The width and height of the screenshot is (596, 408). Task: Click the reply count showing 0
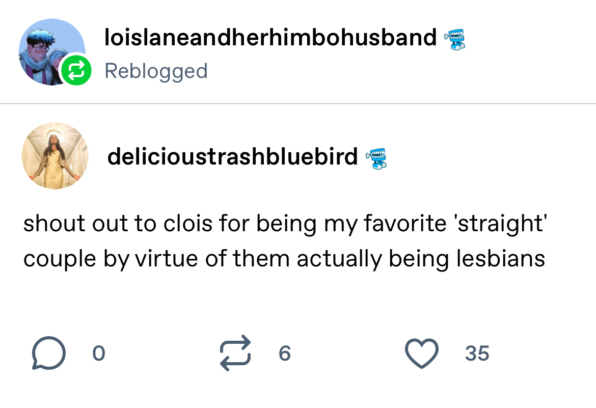click(x=99, y=353)
